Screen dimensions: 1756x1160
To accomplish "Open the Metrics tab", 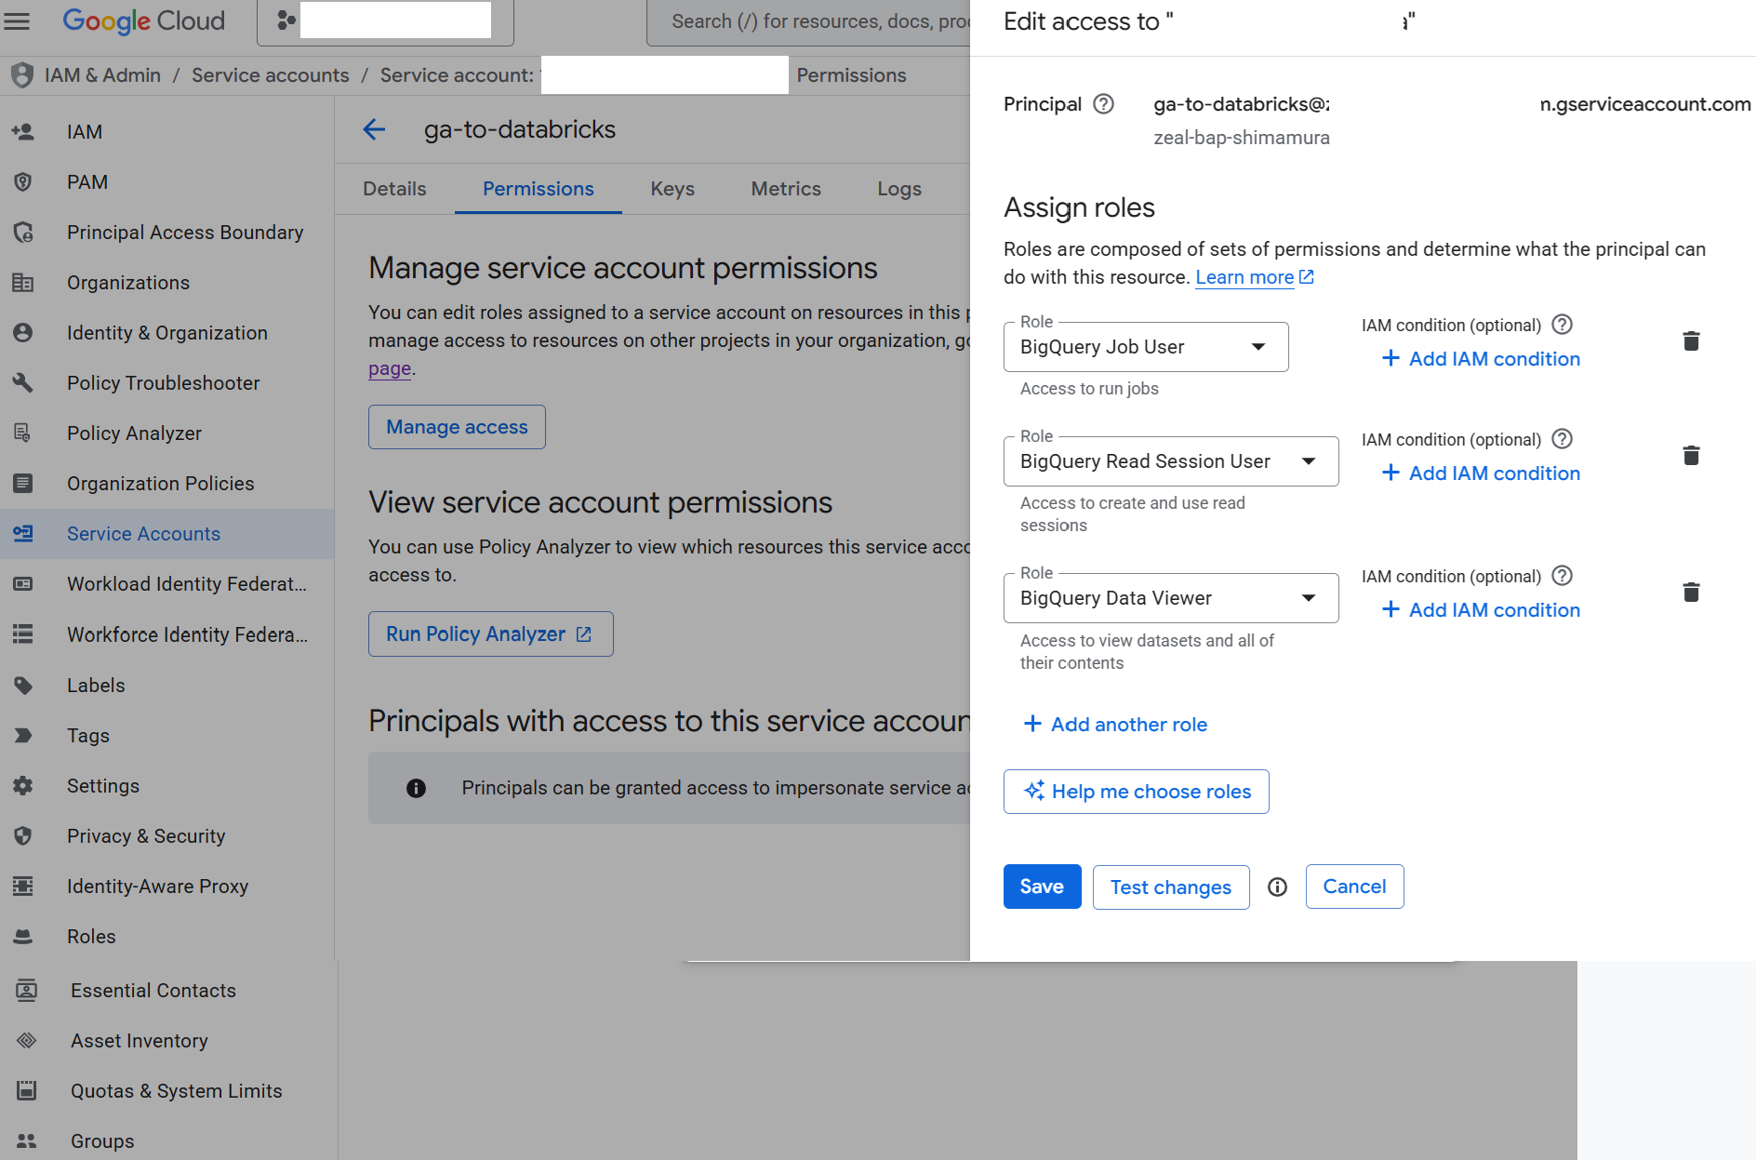I will pyautogui.click(x=786, y=189).
